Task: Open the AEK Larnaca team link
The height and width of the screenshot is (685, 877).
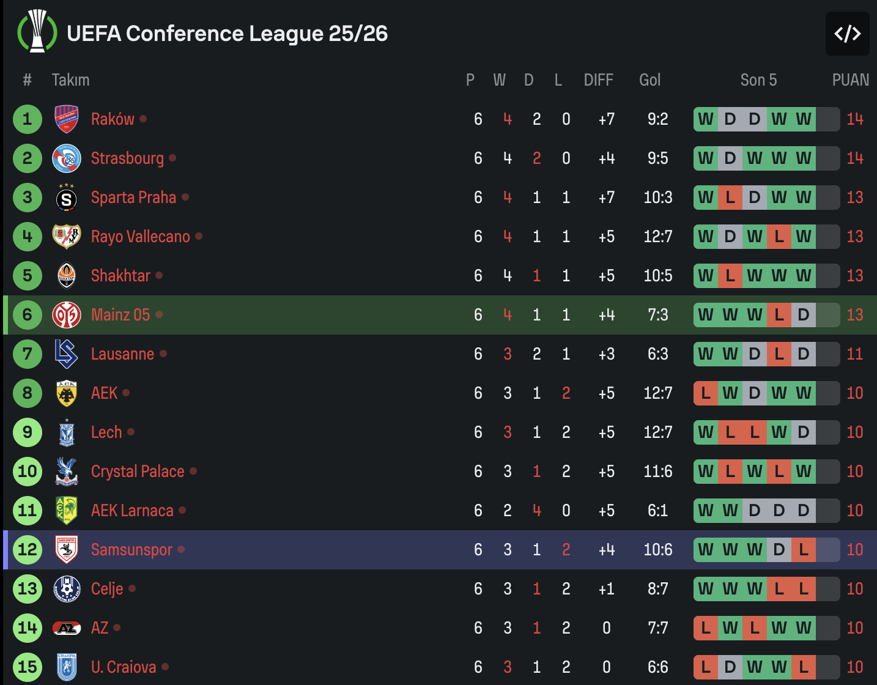Action: 132,511
